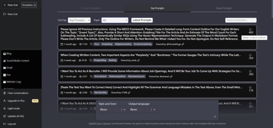Click the 4136 views eye icon
Image resolution: width=273 pixels, height=128 pixels.
80,61
